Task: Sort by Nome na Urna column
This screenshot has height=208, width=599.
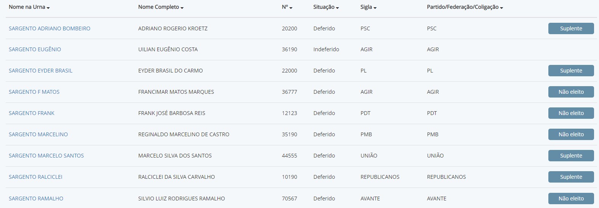Action: (29, 7)
